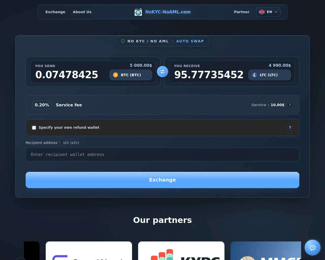Click the UK flag icon
The height and width of the screenshot is (260, 325).
(x=262, y=12)
